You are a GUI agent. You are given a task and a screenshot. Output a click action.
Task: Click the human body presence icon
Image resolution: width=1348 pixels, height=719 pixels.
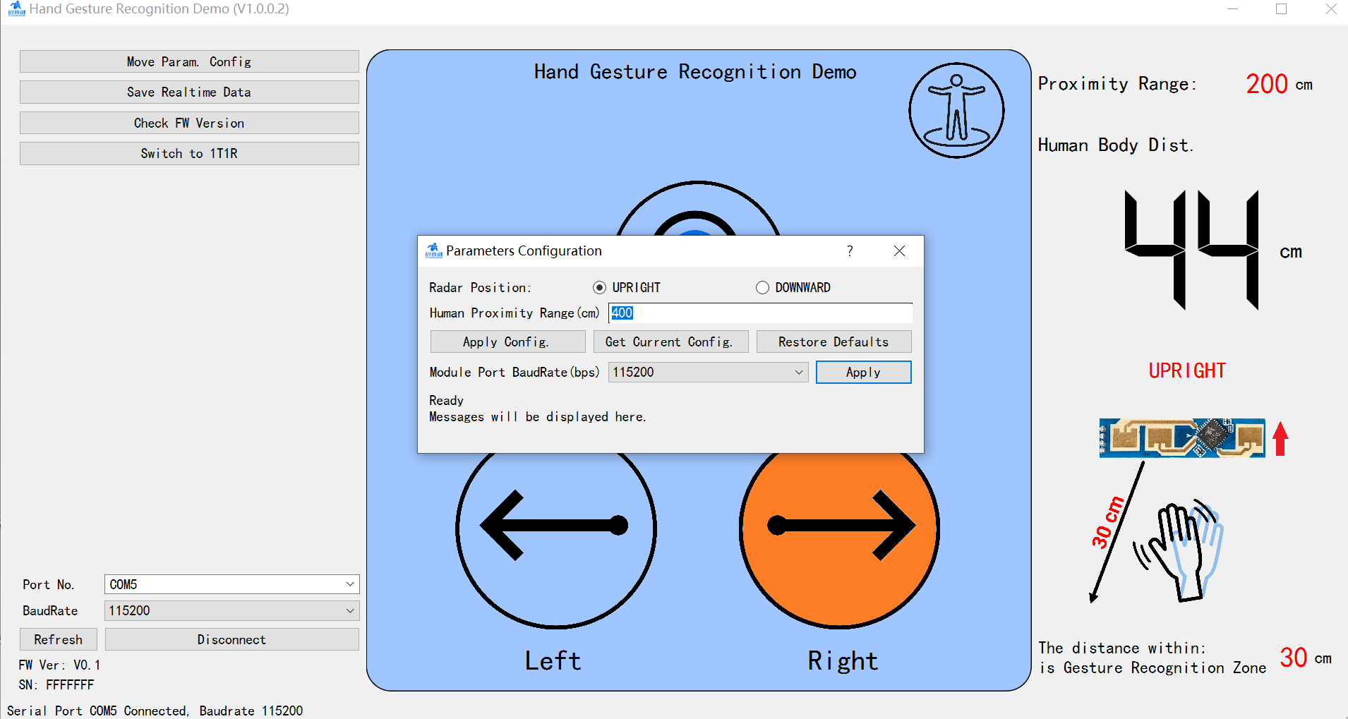[x=956, y=111]
